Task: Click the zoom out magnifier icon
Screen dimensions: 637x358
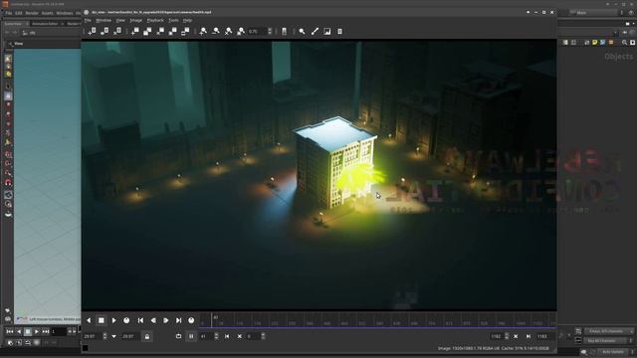Action: (216, 31)
